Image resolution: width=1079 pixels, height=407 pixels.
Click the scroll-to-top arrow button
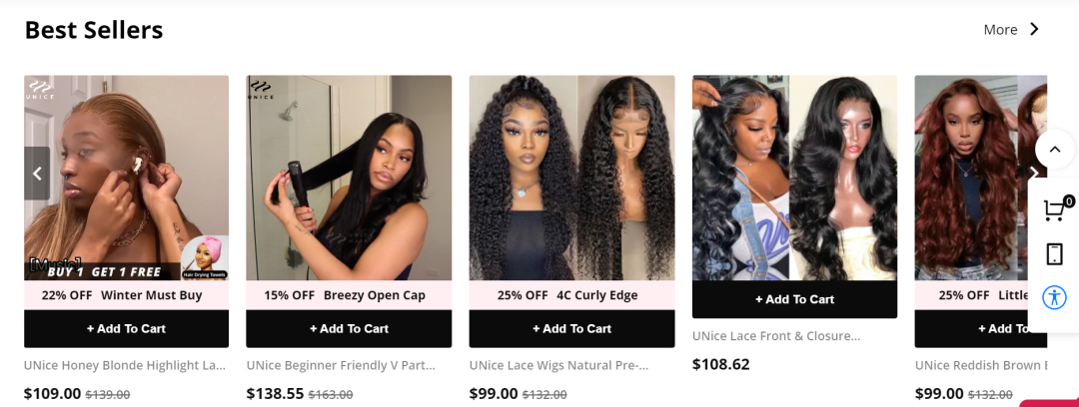(1054, 151)
